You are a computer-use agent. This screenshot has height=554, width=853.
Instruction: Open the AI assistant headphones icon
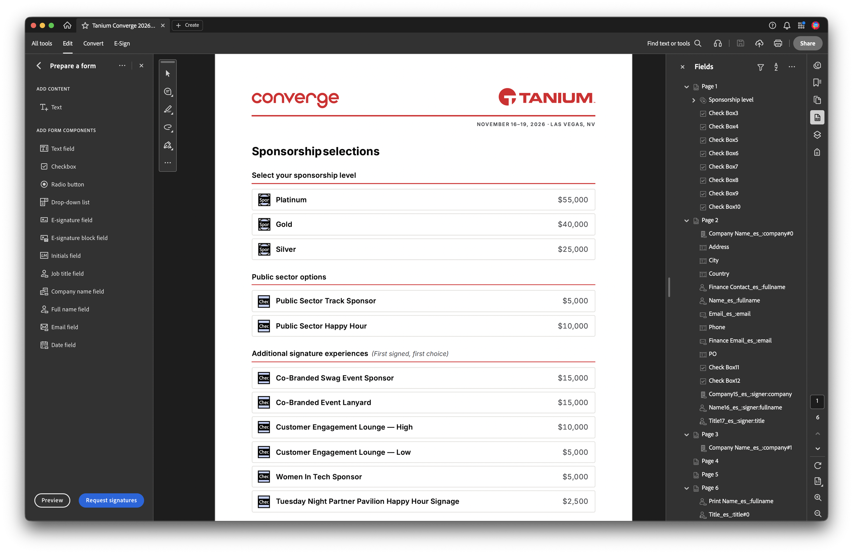[x=718, y=43]
